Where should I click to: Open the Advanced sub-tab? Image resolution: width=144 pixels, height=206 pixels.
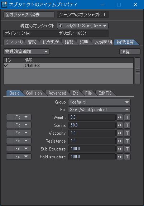click(x=57, y=93)
